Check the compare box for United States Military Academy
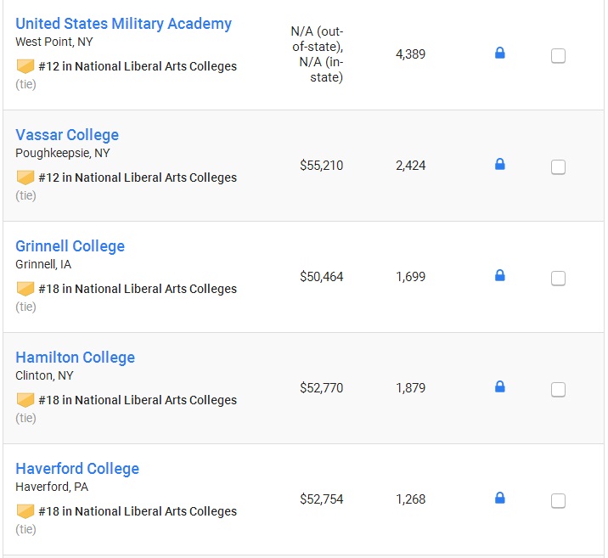 (x=558, y=56)
